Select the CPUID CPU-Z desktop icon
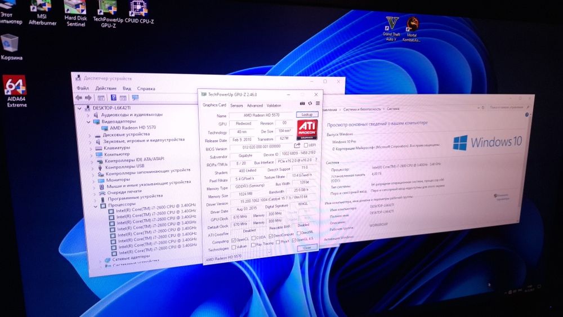 139,12
